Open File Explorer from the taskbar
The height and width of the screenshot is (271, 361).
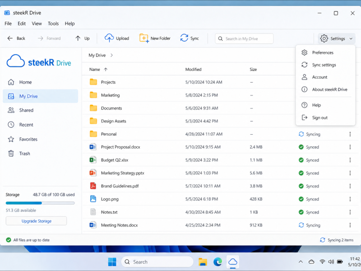[x=203, y=262]
